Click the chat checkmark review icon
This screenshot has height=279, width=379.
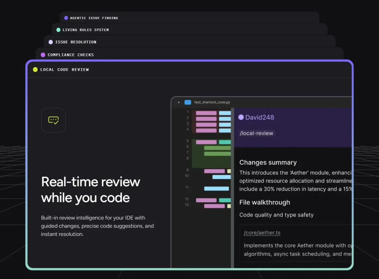click(x=53, y=120)
